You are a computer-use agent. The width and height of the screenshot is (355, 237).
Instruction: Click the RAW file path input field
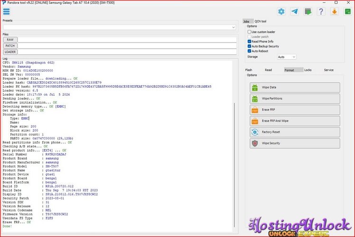tap(127, 40)
